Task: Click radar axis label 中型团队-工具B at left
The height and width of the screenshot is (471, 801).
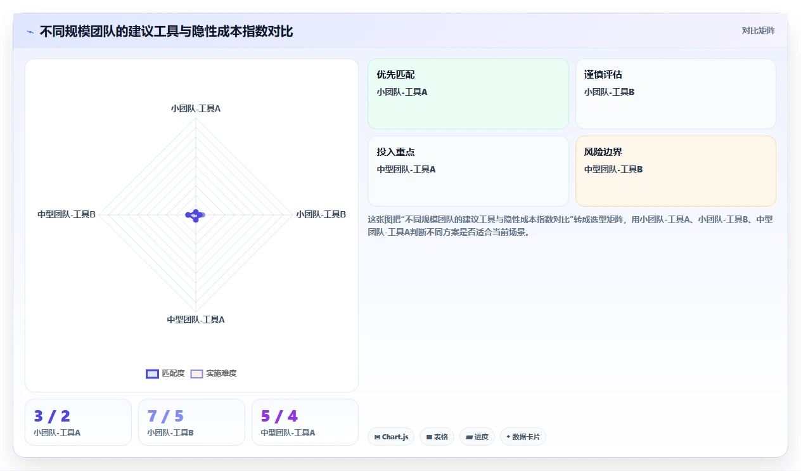Action: tap(67, 214)
